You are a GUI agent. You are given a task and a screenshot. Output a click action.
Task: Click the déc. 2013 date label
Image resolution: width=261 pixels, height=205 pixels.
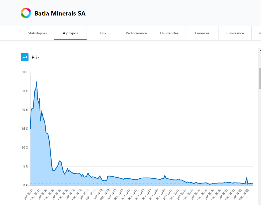[x=119, y=194]
